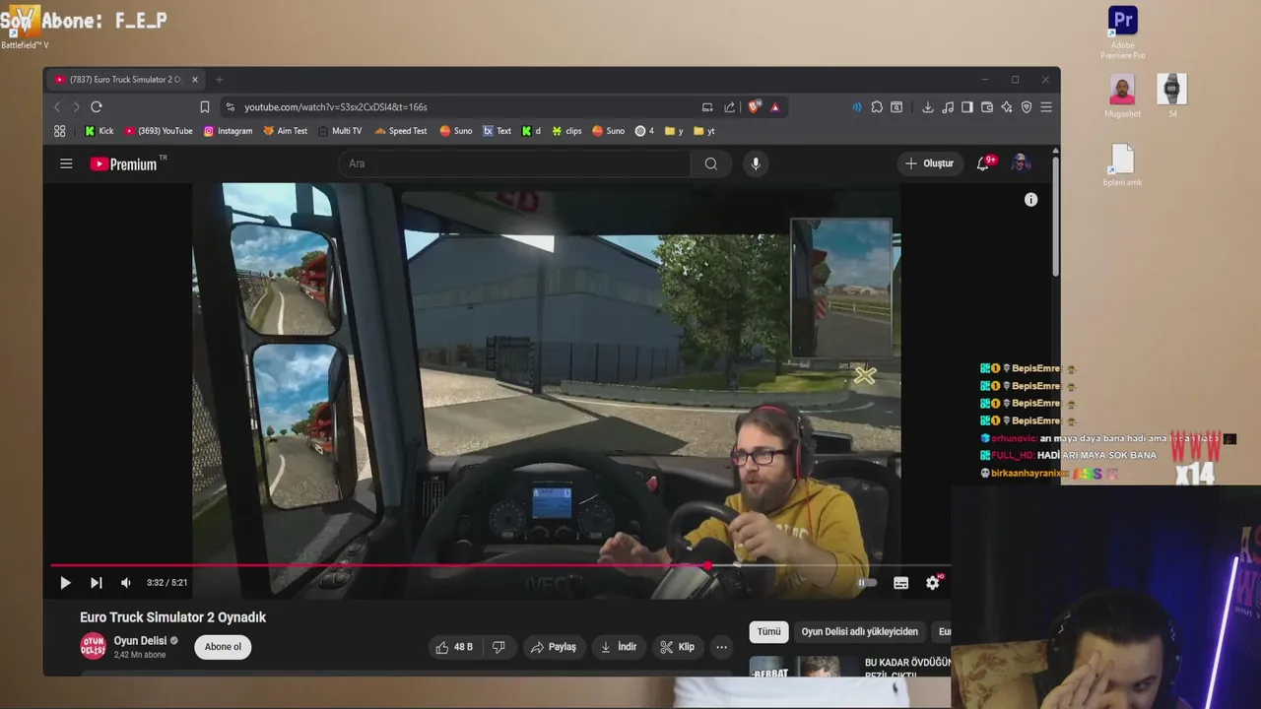Open the Brave VPN shield icon
The height and width of the screenshot is (709, 1261).
(x=1027, y=106)
